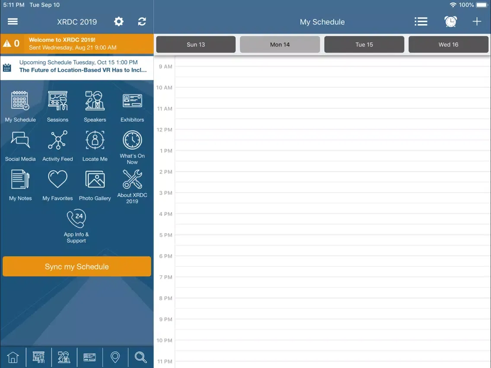Open the Sessions icon
The image size is (491, 368).
pyautogui.click(x=57, y=106)
